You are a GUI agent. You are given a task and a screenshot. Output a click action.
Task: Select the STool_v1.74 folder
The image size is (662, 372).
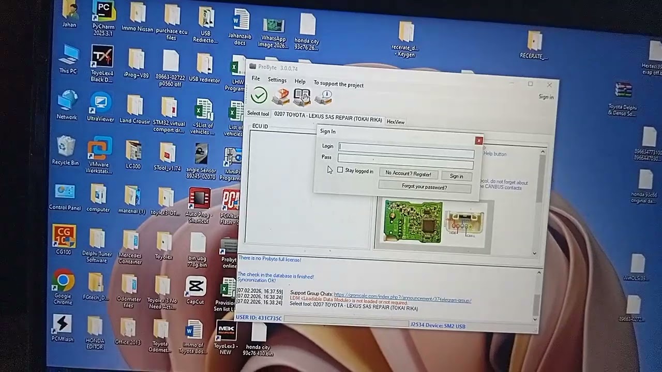click(x=167, y=157)
